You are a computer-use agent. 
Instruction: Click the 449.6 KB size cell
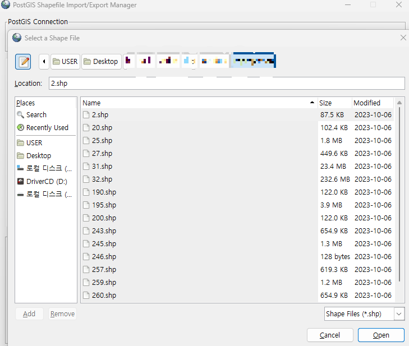tap(334, 153)
